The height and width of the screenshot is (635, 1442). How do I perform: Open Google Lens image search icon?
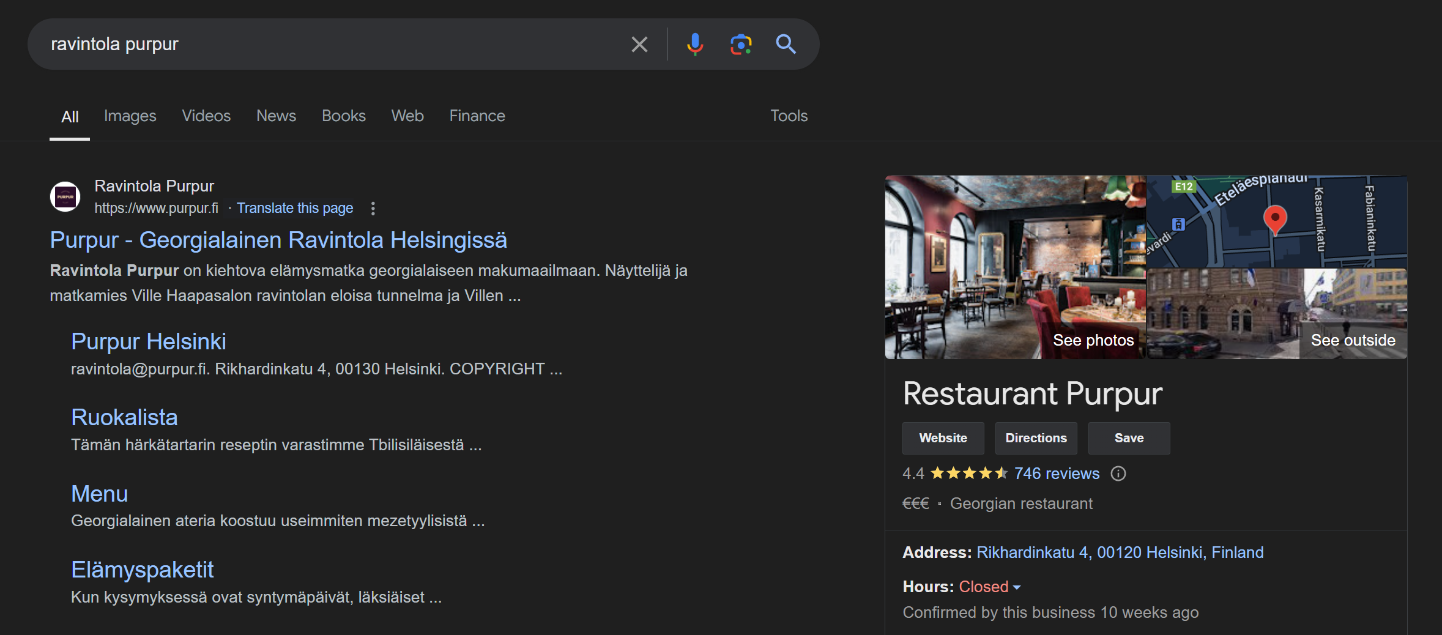click(x=740, y=44)
